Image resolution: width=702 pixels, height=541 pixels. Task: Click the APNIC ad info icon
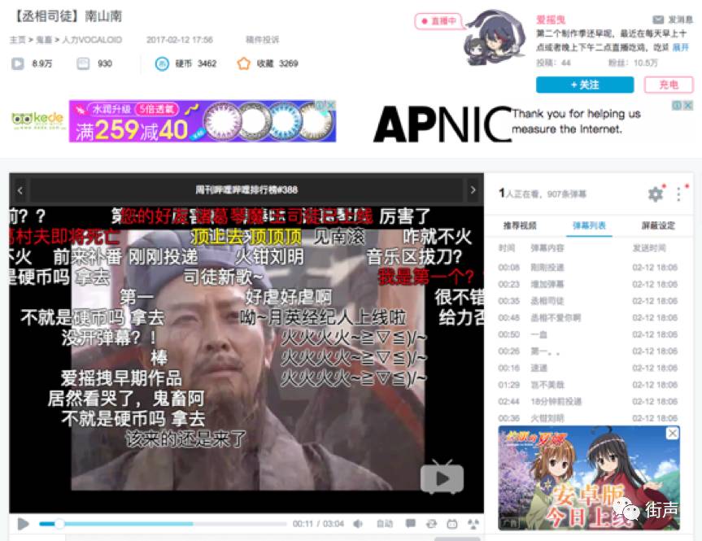[x=677, y=105]
